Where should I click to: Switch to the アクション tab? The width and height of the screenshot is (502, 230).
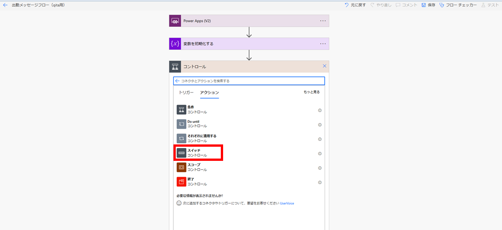pyautogui.click(x=209, y=93)
